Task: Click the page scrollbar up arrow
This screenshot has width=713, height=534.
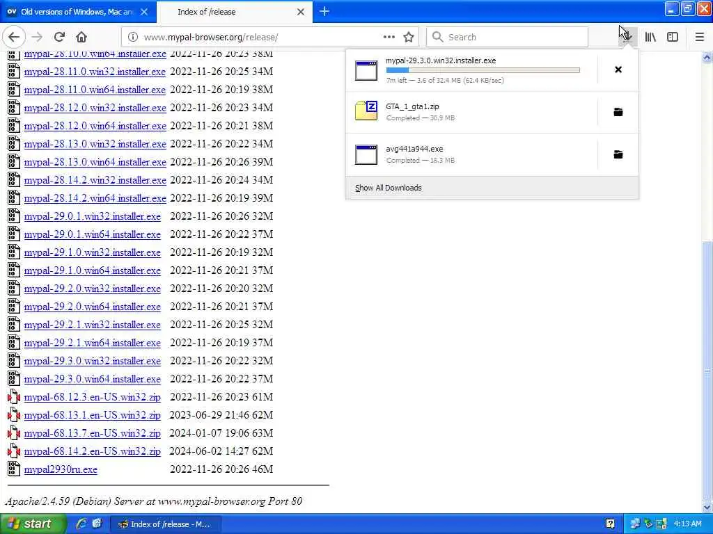Action: [x=707, y=57]
